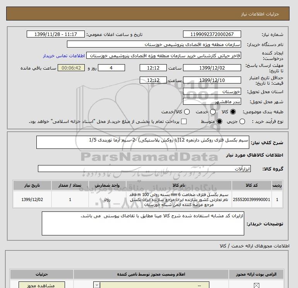Click the remaining time countdown 00:06:42
The width and height of the screenshot is (298, 288).
tap(71, 68)
